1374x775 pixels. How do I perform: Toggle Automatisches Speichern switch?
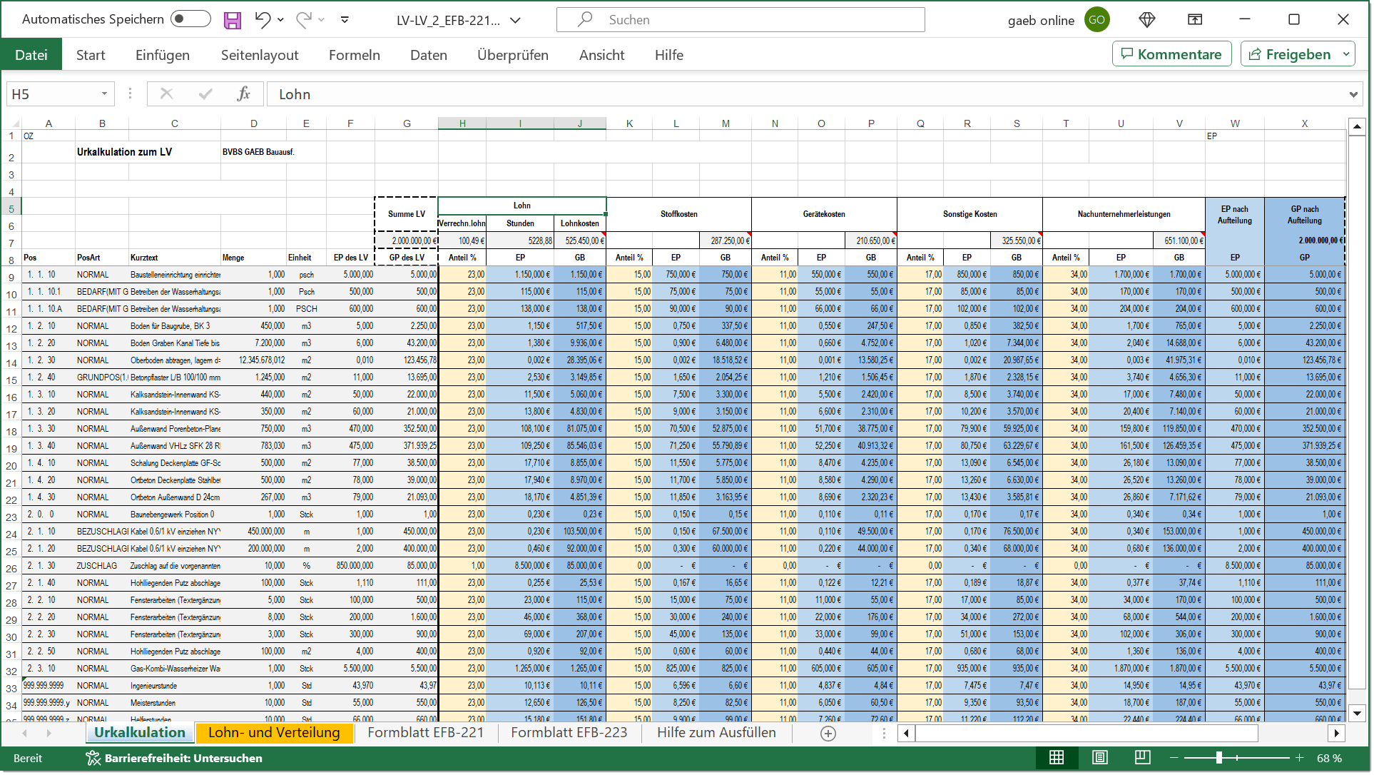(190, 19)
